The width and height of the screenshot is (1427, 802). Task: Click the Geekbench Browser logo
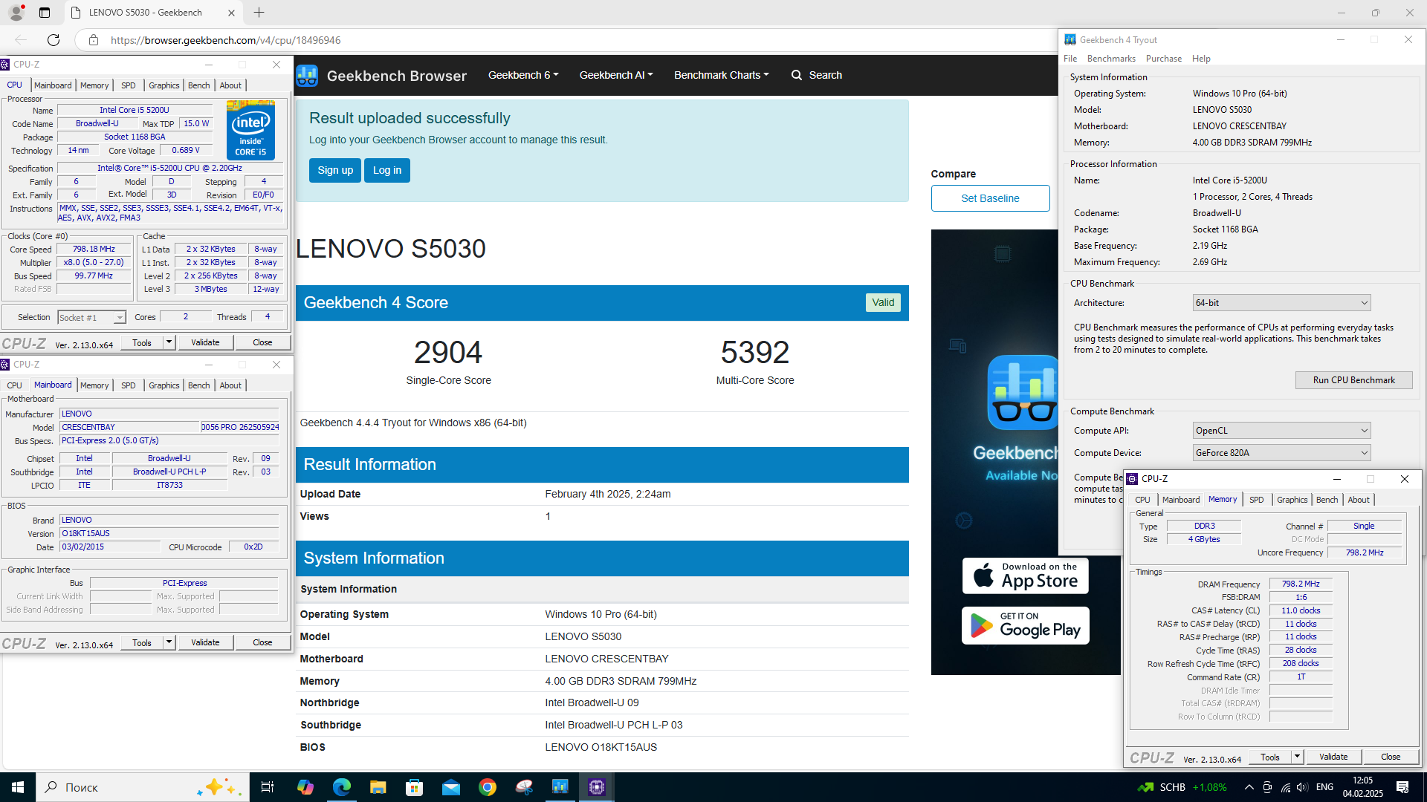pyautogui.click(x=382, y=76)
